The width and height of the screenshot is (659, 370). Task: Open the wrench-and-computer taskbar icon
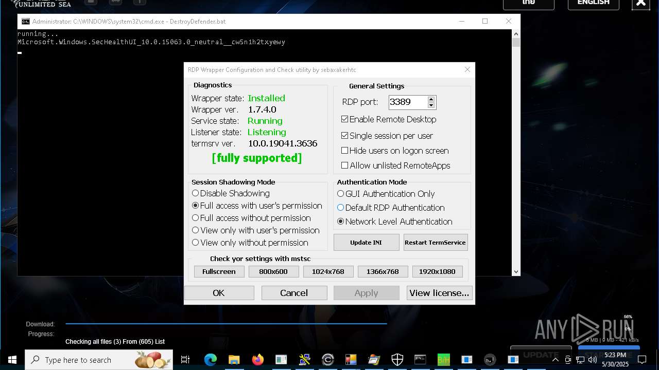(304, 360)
